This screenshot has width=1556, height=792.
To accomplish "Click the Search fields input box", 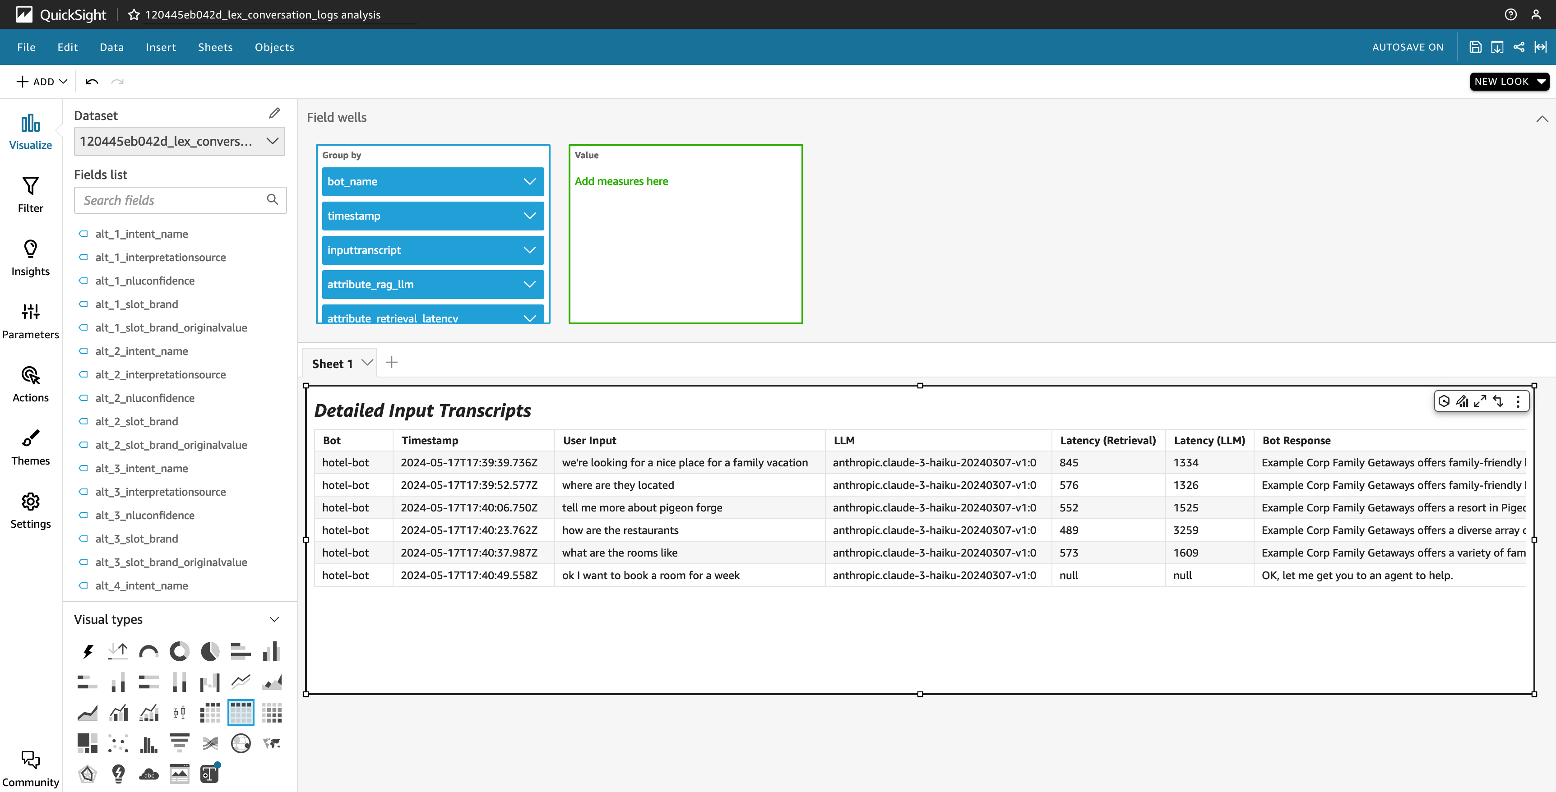I will click(x=172, y=200).
